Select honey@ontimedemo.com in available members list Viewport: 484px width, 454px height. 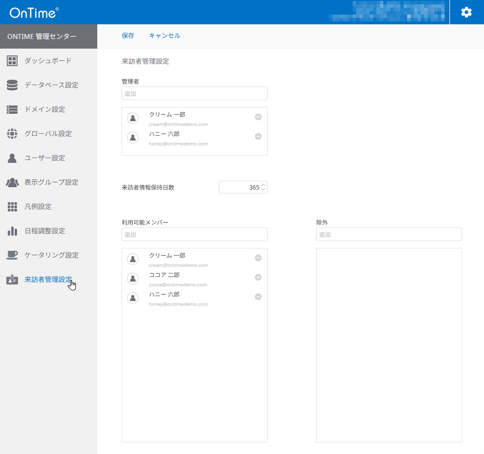(x=179, y=304)
